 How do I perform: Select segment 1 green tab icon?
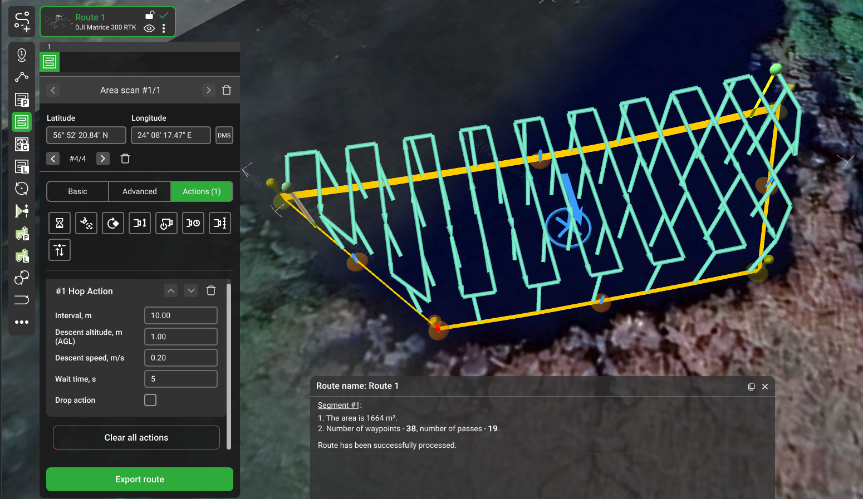tap(50, 62)
